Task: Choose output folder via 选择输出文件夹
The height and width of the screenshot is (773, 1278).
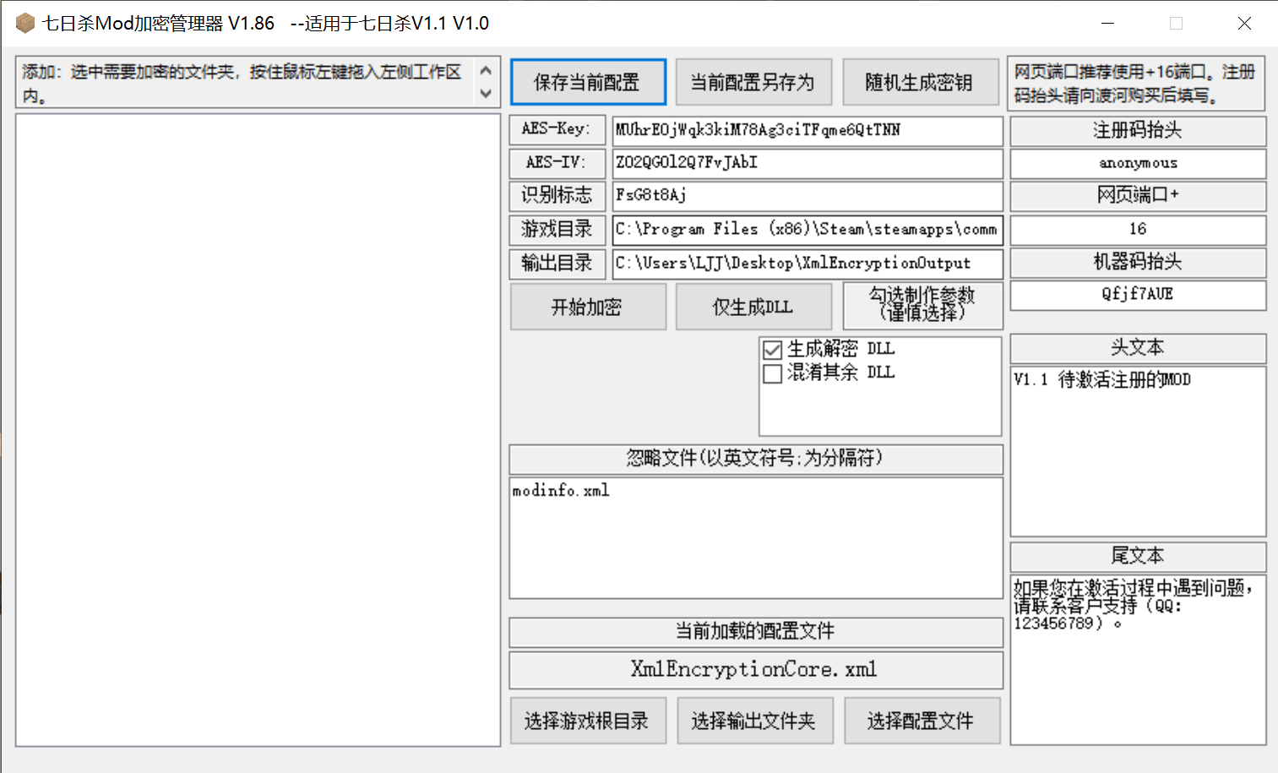Action: pos(755,721)
